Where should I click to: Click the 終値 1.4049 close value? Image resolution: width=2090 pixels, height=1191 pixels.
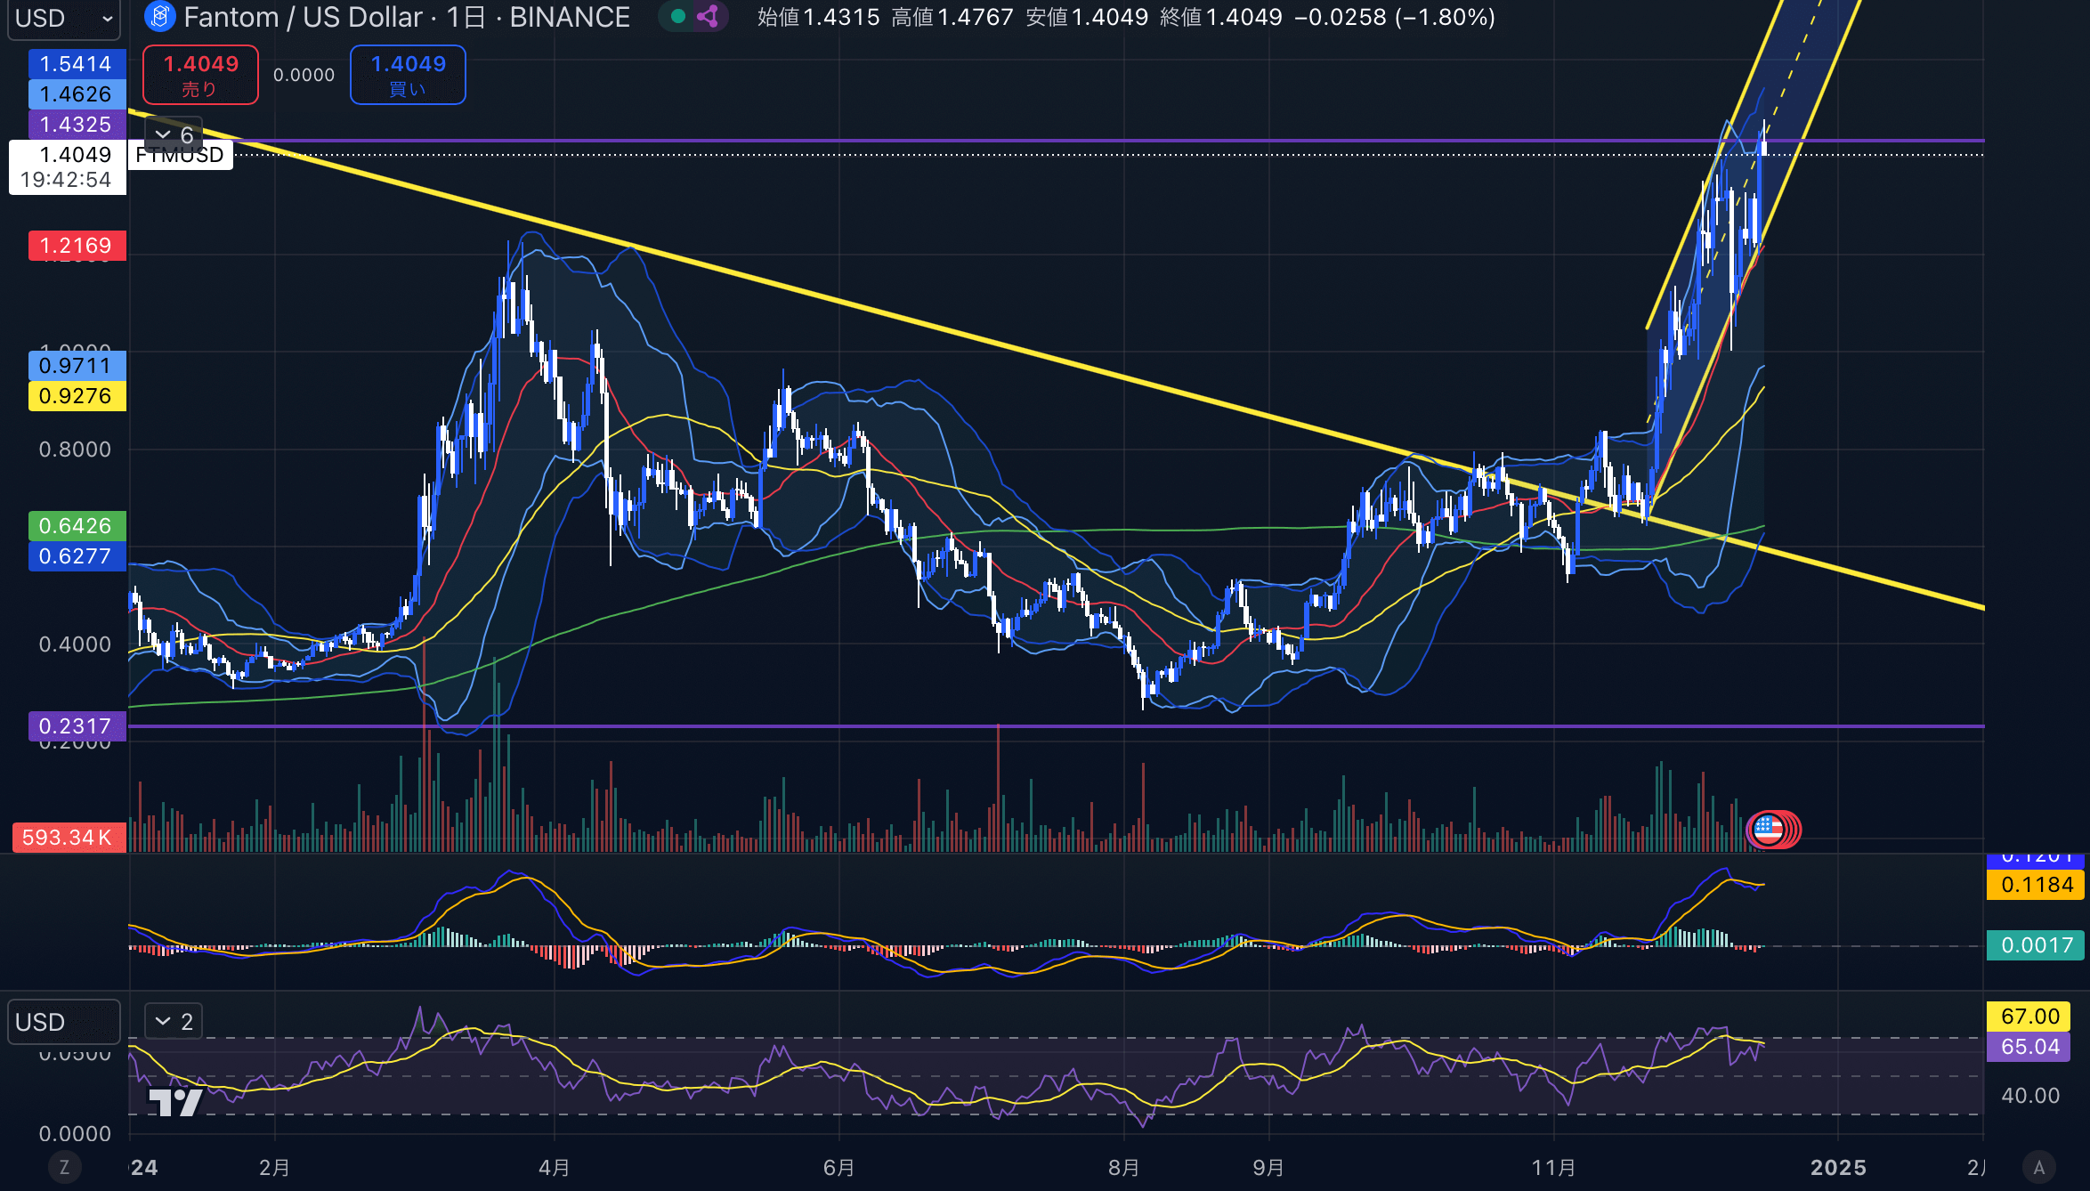(x=1221, y=18)
